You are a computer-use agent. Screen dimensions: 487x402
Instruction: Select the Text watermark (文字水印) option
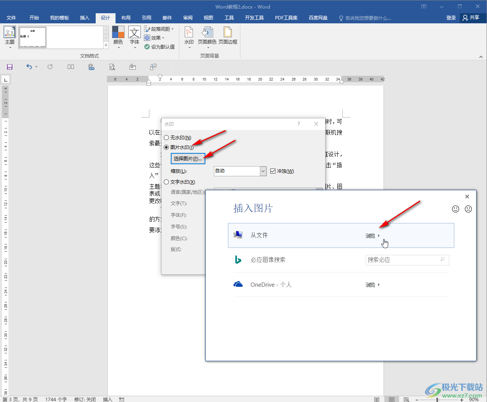[166, 182]
